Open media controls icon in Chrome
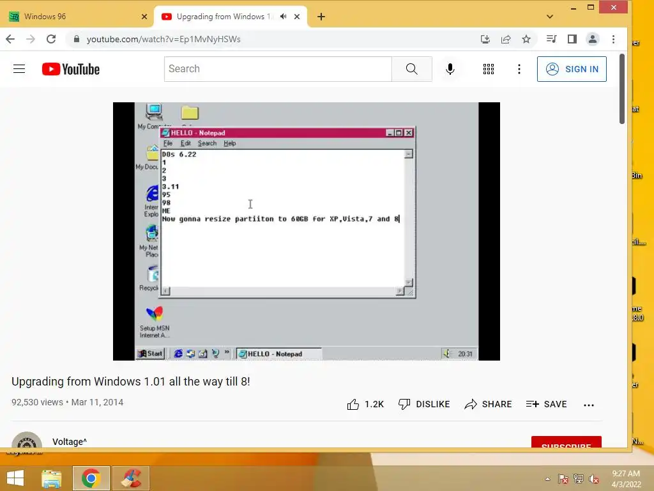This screenshot has width=654, height=491. click(551, 39)
